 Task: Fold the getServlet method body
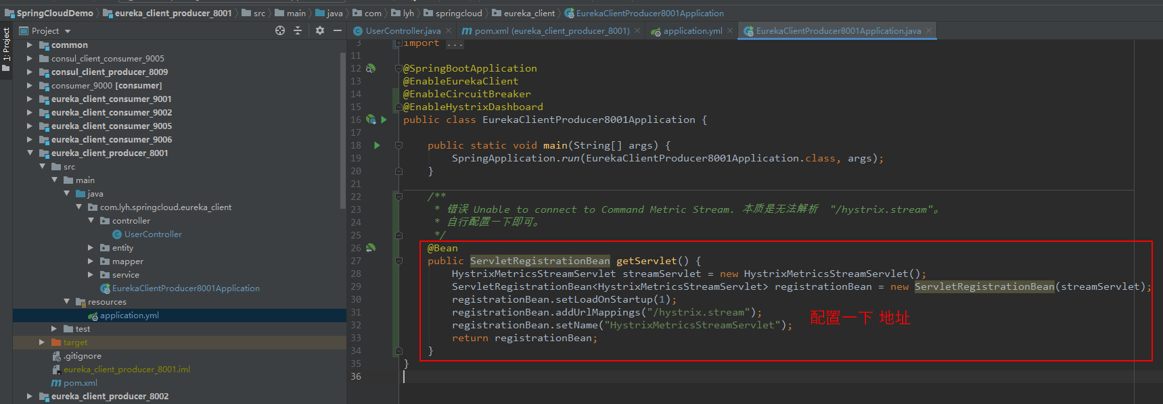coord(398,261)
